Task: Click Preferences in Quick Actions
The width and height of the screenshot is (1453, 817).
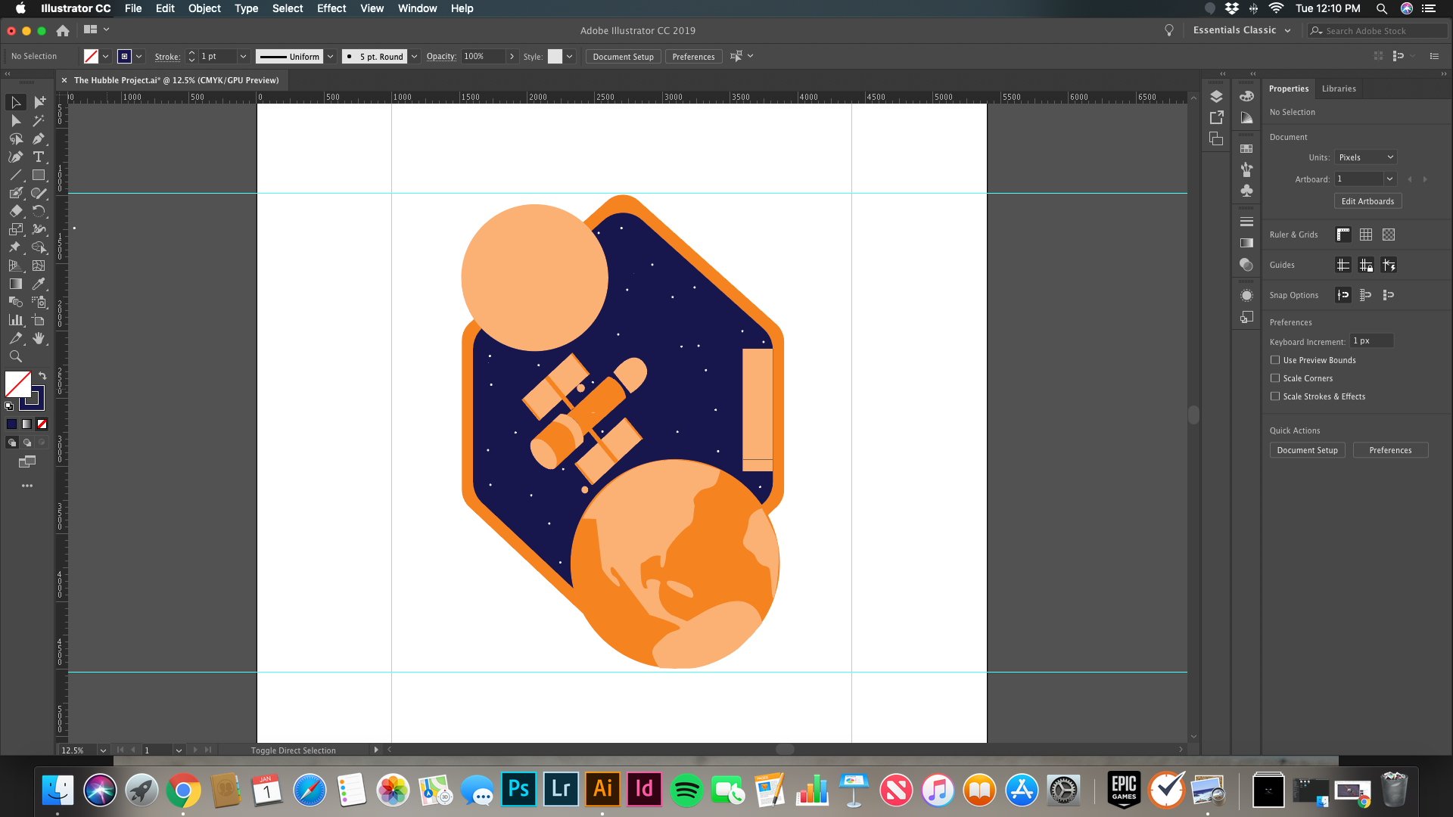Action: pyautogui.click(x=1390, y=450)
